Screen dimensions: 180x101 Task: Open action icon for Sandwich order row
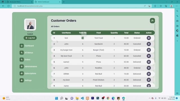pos(149,44)
